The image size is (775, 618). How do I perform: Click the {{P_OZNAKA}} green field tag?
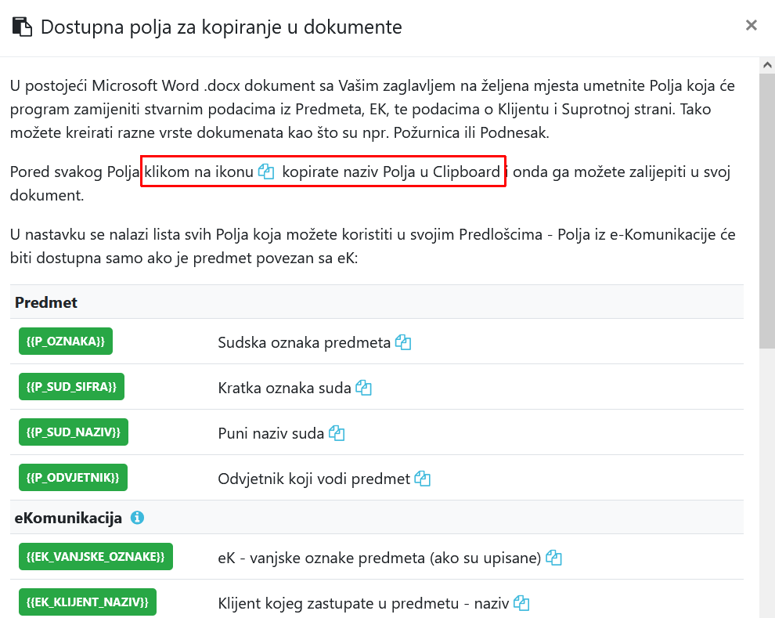point(67,342)
